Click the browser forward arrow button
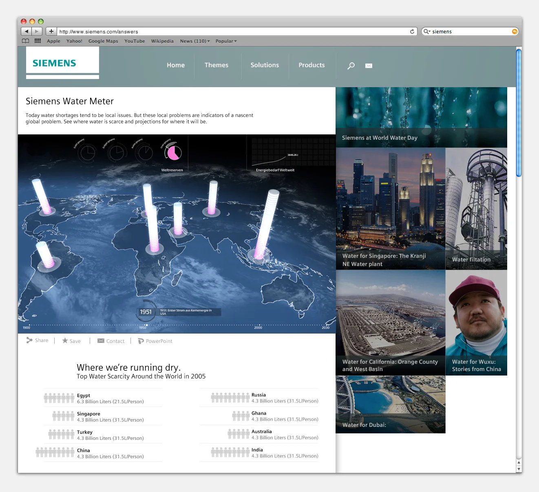This screenshot has height=492, width=539. pos(37,31)
